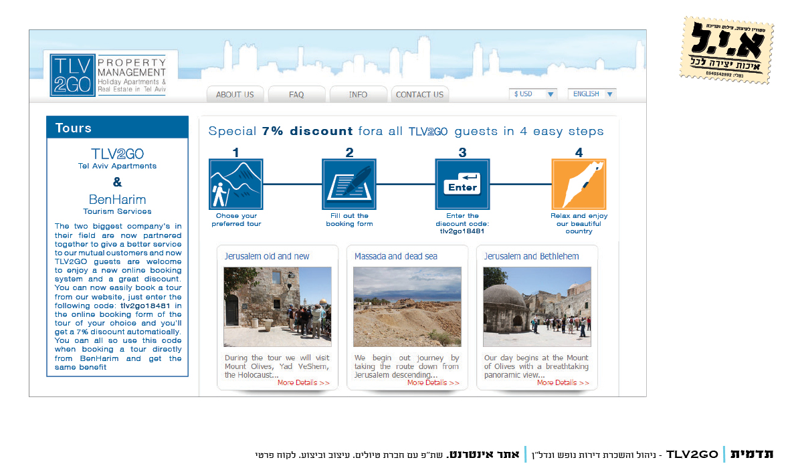Open the 'Massada and dead sea' tour title
790x474 pixels.
click(396, 257)
